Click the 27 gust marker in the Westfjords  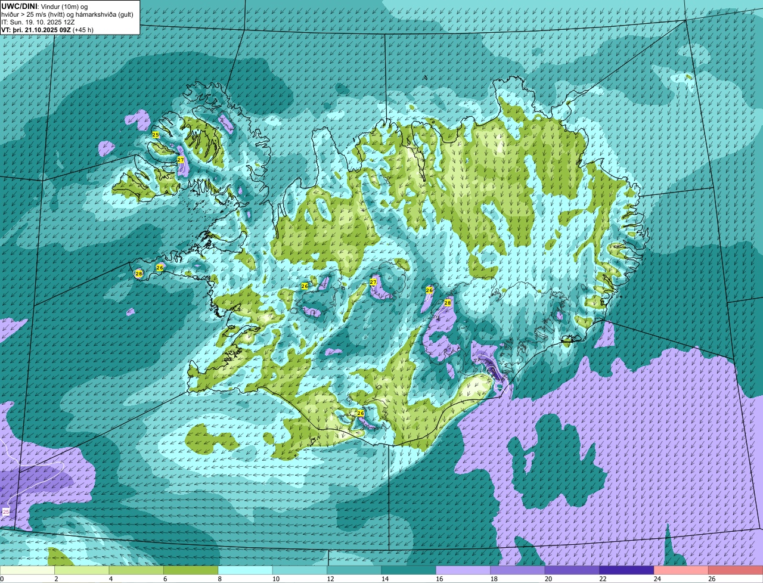181,160
